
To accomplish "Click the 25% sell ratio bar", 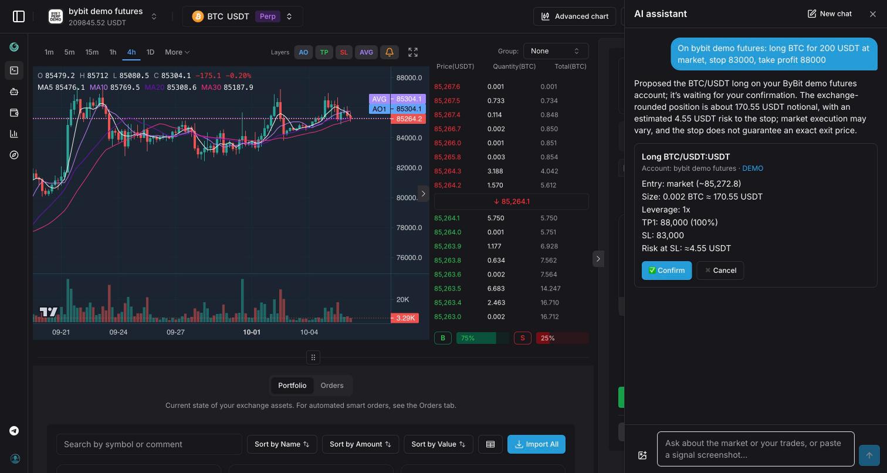I will click(x=562, y=338).
